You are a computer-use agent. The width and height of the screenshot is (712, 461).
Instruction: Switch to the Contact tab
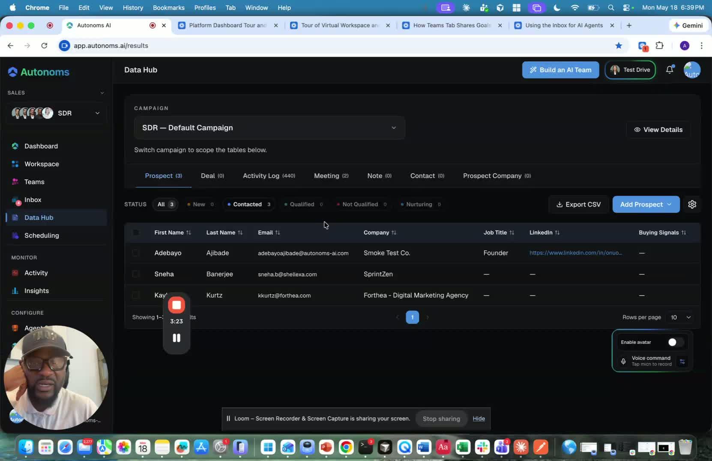pyautogui.click(x=427, y=176)
